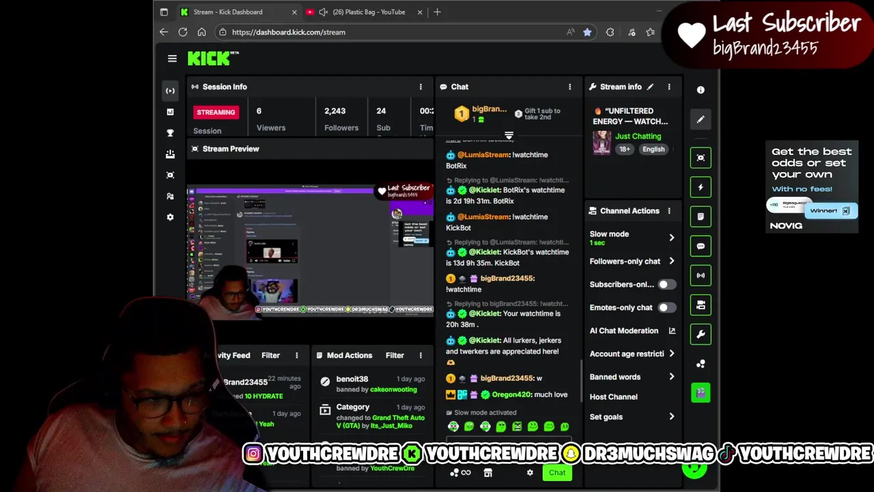Edit Stream info with the pencil icon
This screenshot has height=492, width=874.
[650, 87]
